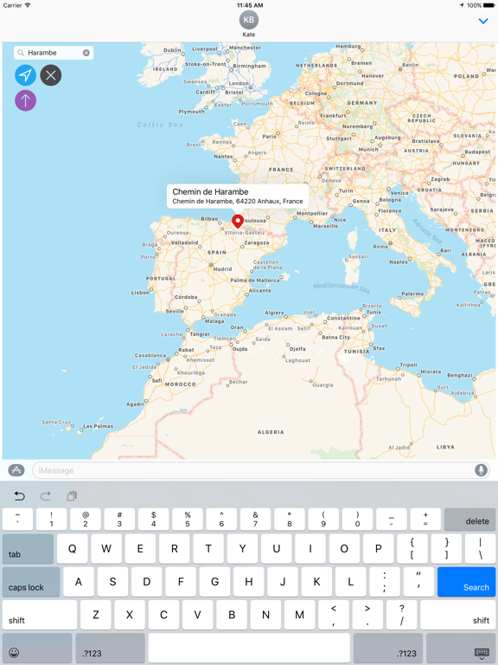
Task: Toggle the right shift key
Action: [457, 615]
